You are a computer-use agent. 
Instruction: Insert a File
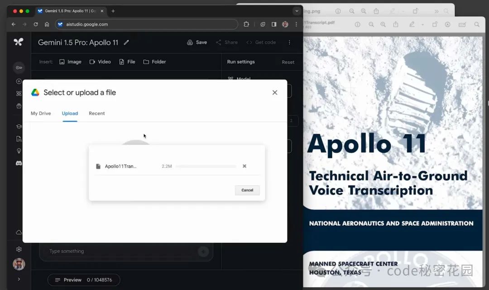(x=127, y=62)
